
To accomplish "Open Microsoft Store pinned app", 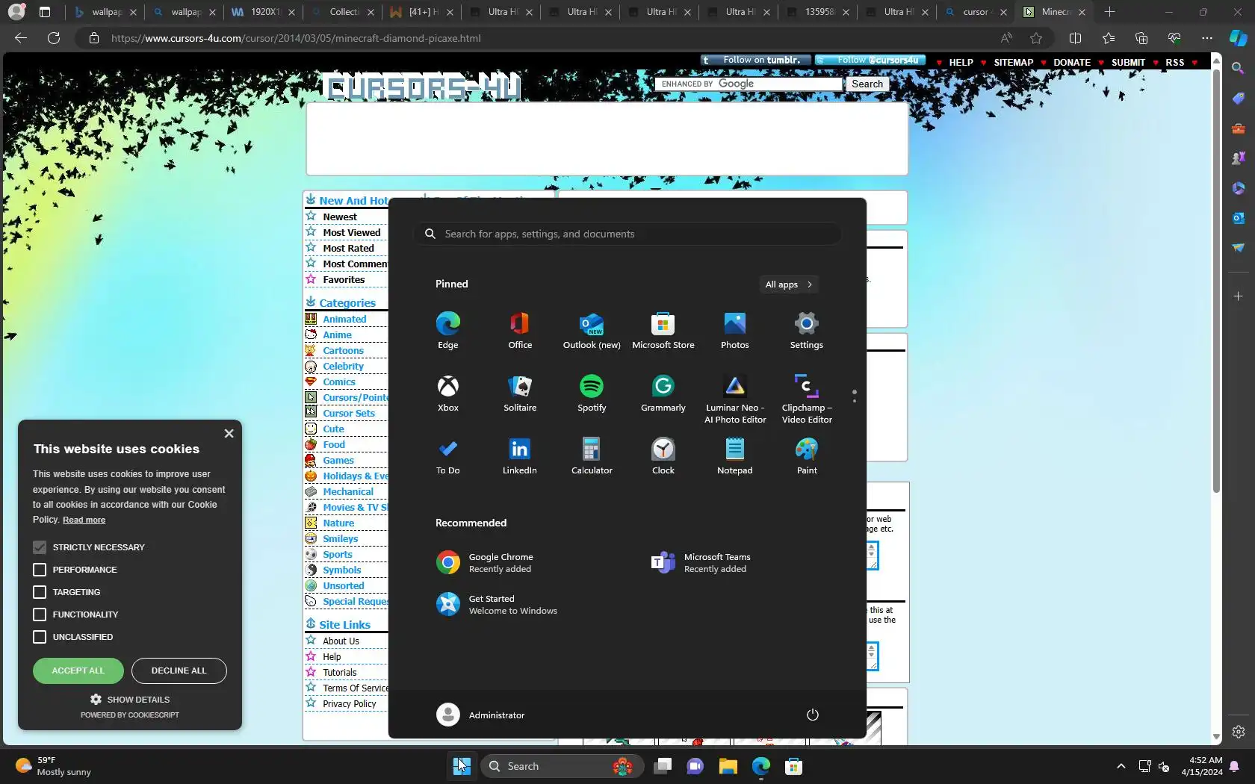I will click(x=663, y=330).
